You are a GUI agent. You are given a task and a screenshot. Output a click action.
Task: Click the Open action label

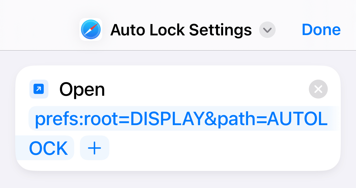[82, 90]
